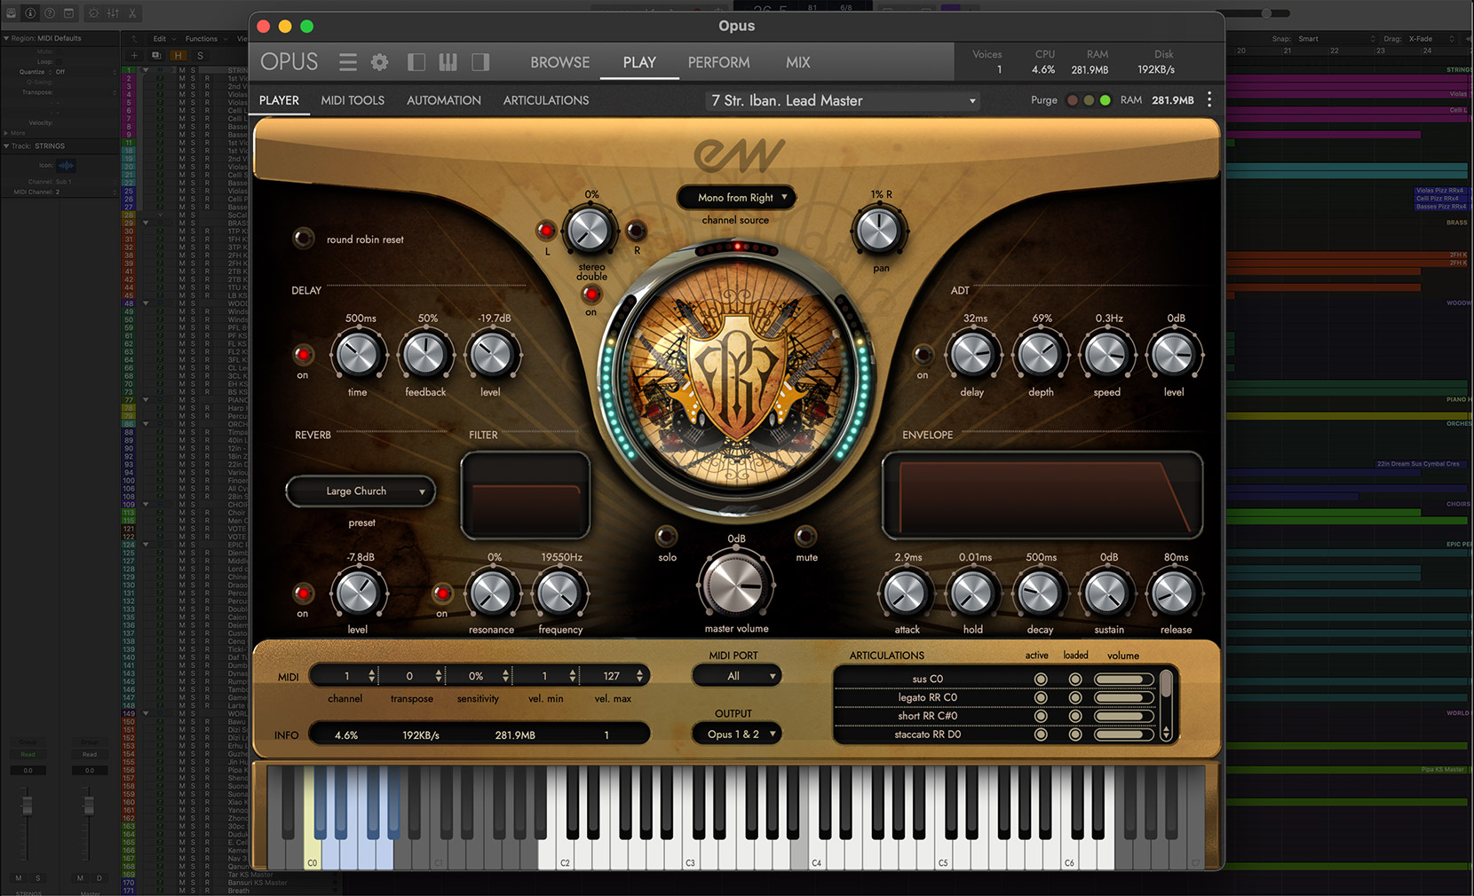This screenshot has width=1474, height=896.
Task: Click the filter resonance knob
Action: 493,593
